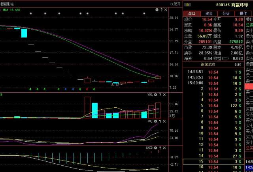The height and width of the screenshot is (172, 253).
Task: Close the MACD indicator panel
Action: tap(164, 148)
